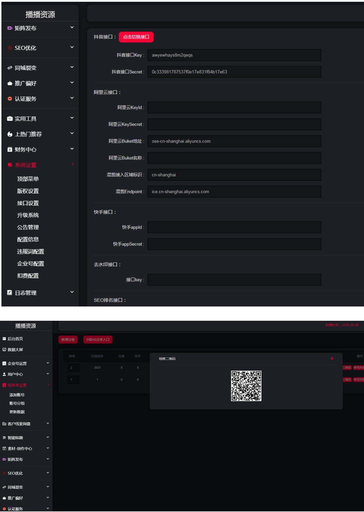Image resolution: width=364 pixels, height=512 pixels.
Task: Focus the 阿里云KeyId input field
Action: pos(234,108)
